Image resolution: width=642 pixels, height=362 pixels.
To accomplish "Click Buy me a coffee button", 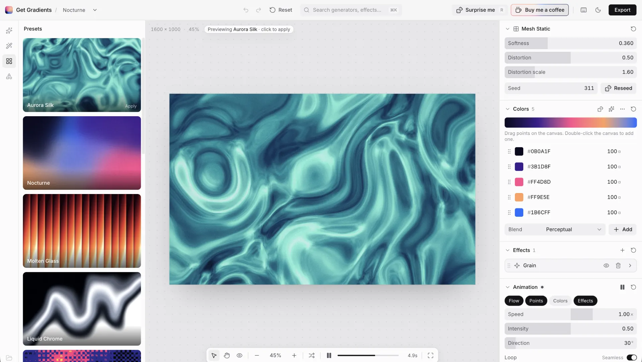I will coord(540,10).
